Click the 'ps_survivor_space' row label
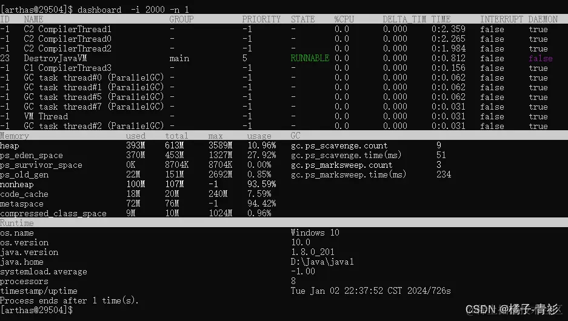568x321 pixels. (41, 165)
